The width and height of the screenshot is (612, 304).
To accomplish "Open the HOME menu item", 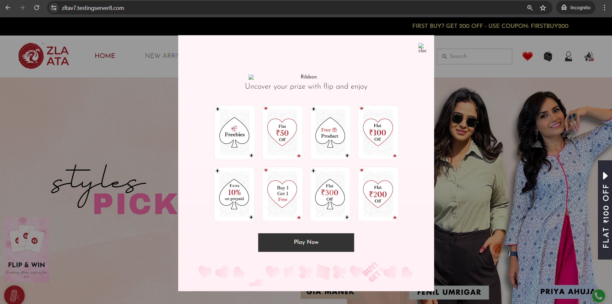I will [105, 56].
